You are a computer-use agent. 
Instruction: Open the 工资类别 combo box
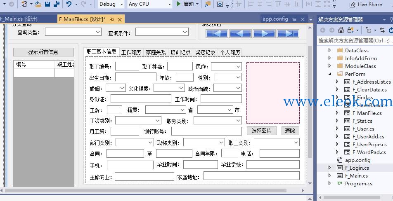[158, 121]
